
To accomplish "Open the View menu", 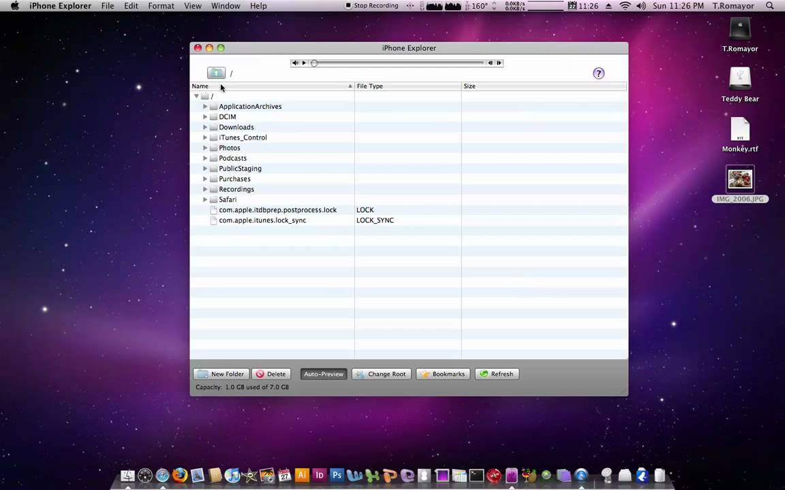I will coord(193,6).
